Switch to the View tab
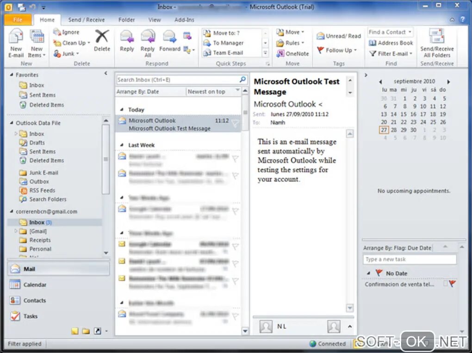This screenshot has width=472, height=353. pyautogui.click(x=155, y=19)
